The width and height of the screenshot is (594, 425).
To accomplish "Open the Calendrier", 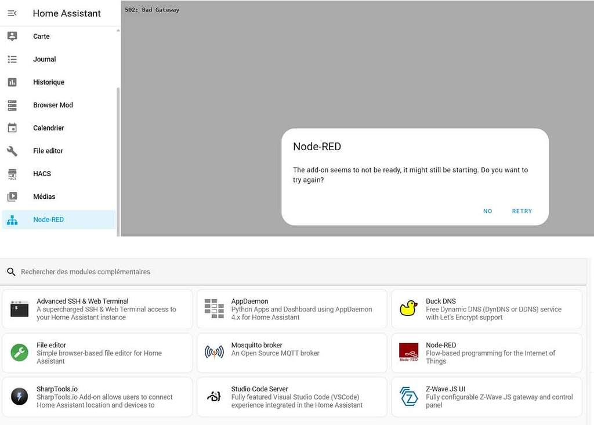I will click(x=48, y=128).
